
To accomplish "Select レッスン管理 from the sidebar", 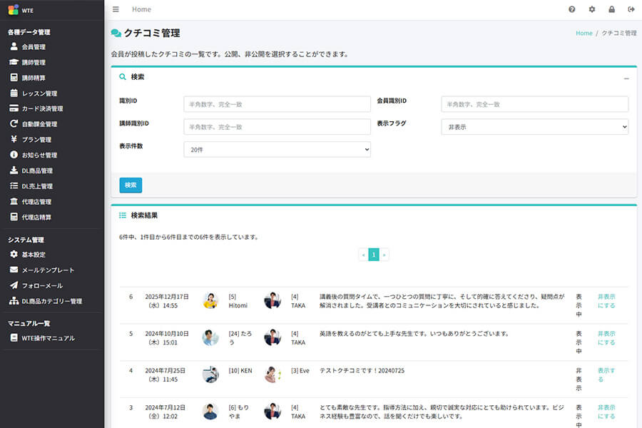I will click(x=39, y=93).
